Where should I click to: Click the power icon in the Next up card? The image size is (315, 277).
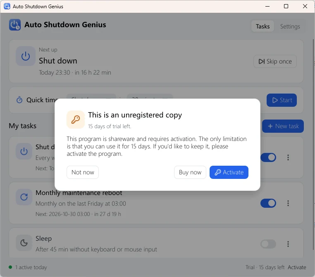tap(26, 56)
